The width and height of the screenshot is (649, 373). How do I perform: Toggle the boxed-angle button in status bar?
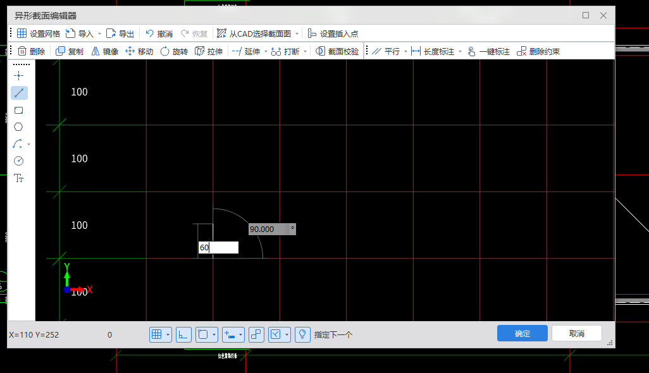tap(276, 334)
